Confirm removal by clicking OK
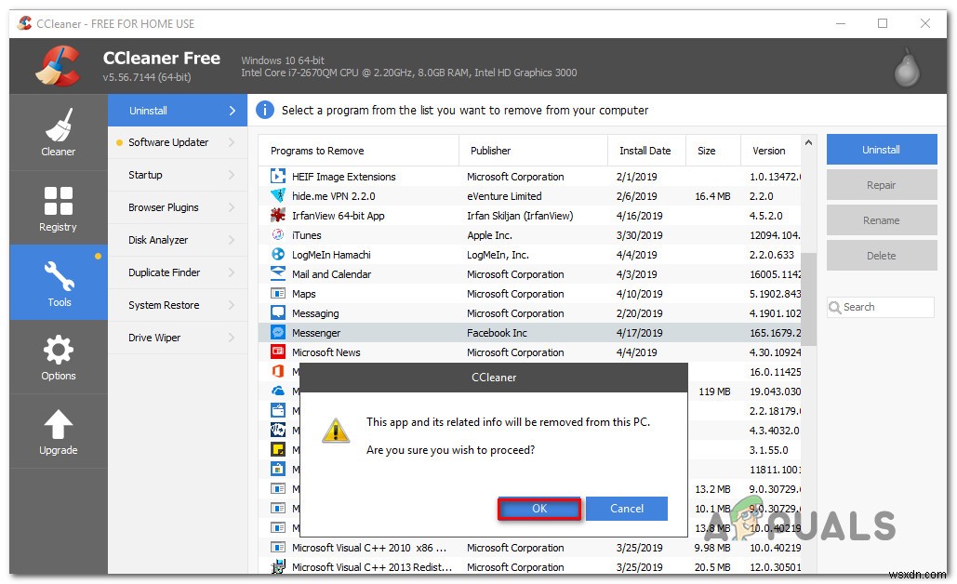The image size is (957, 584). (x=538, y=509)
